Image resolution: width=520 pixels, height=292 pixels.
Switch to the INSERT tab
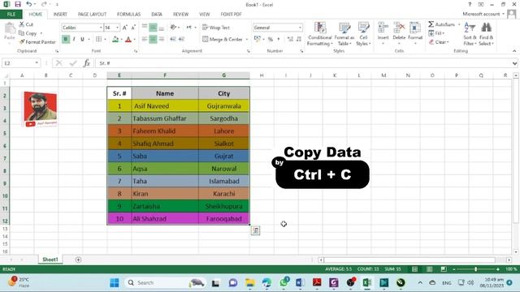[x=60, y=15]
